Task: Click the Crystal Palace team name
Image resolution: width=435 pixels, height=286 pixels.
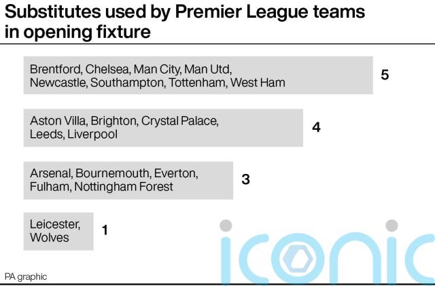Action: pos(179,121)
